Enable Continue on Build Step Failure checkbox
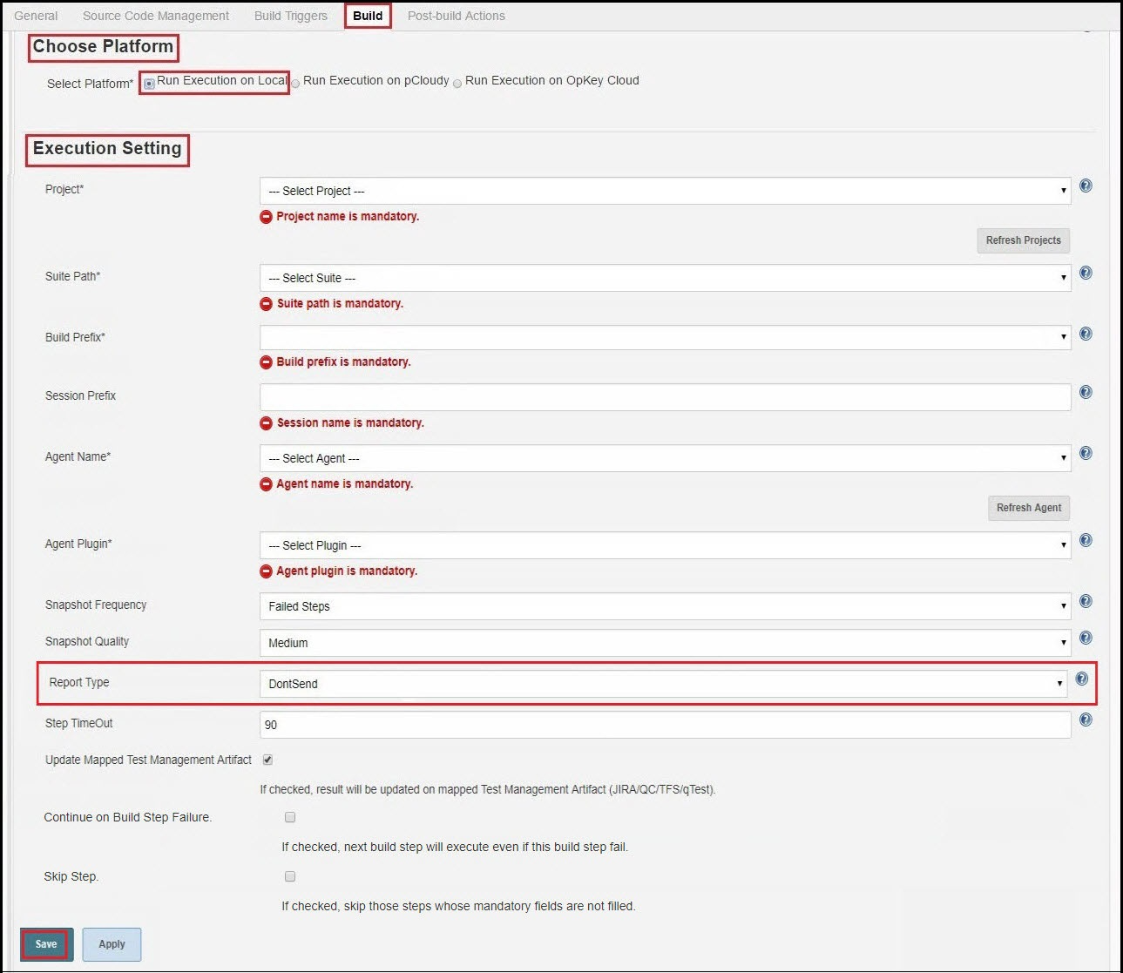 click(x=290, y=817)
